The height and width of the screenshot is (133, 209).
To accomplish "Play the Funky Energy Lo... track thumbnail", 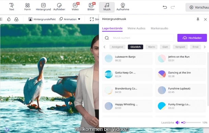I will (162, 106).
